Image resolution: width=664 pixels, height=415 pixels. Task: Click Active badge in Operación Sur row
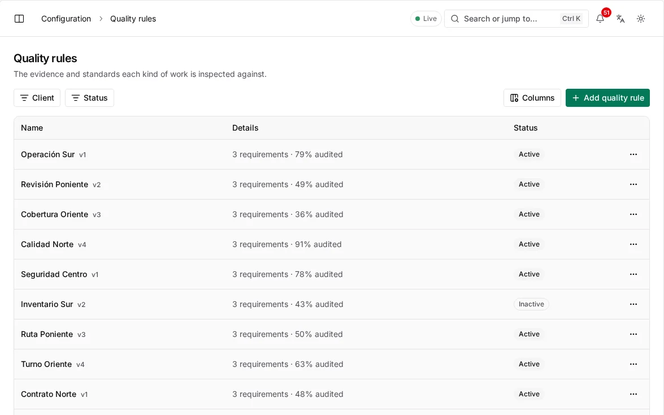click(x=529, y=154)
